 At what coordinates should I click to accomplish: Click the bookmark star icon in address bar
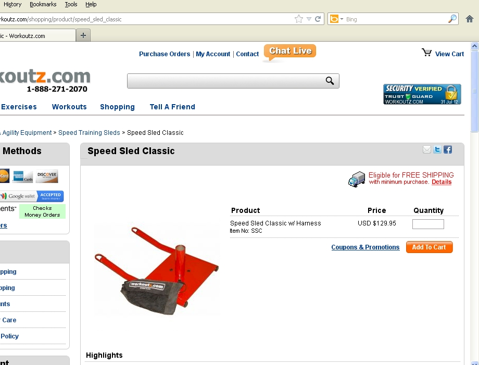coord(299,19)
